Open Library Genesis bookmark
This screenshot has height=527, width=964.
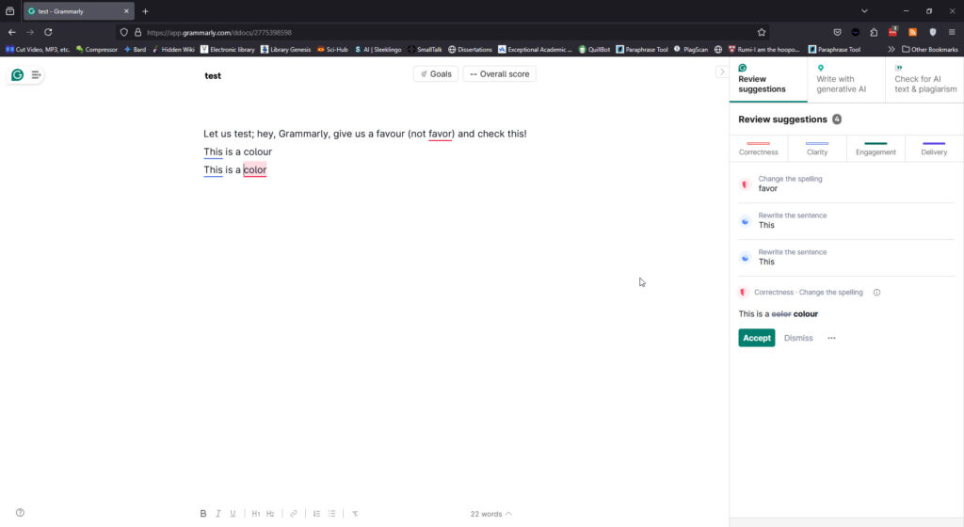pyautogui.click(x=285, y=49)
